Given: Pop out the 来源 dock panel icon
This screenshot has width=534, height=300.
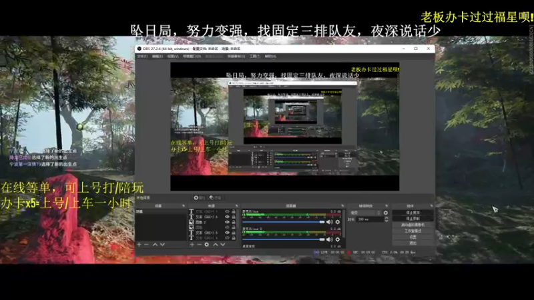Looking at the screenshot, I should 237,206.
